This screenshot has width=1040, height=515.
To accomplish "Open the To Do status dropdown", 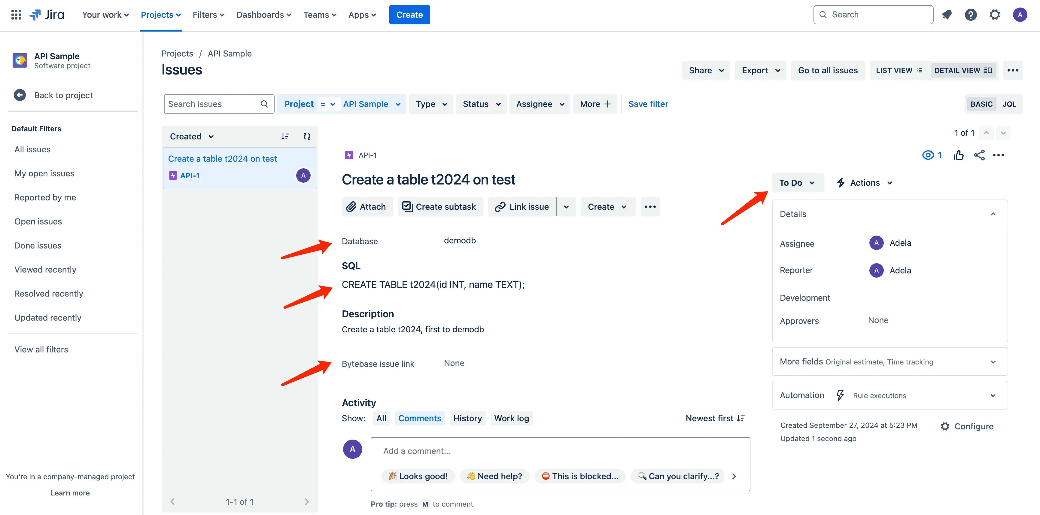I will 797,182.
